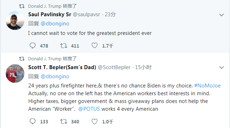This screenshot has height=128, width=230.
Task: Retweet Saul Pavlinsky's tweet
Action: click(63, 45)
